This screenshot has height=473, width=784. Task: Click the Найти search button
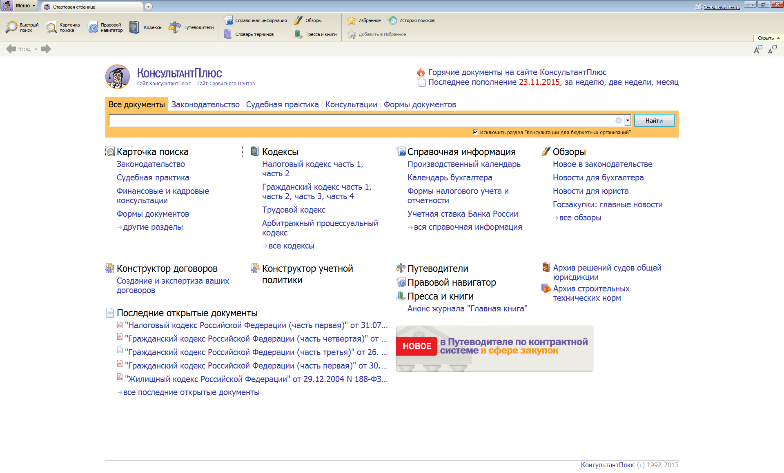coord(654,120)
